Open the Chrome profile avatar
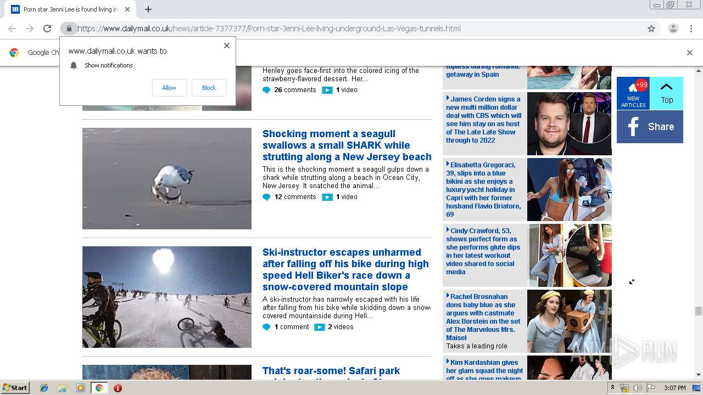The image size is (703, 395). 673,29
